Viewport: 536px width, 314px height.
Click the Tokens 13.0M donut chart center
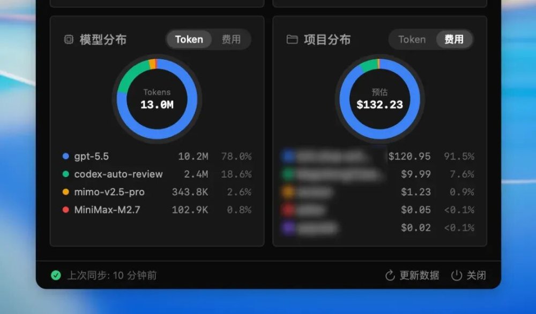click(157, 99)
